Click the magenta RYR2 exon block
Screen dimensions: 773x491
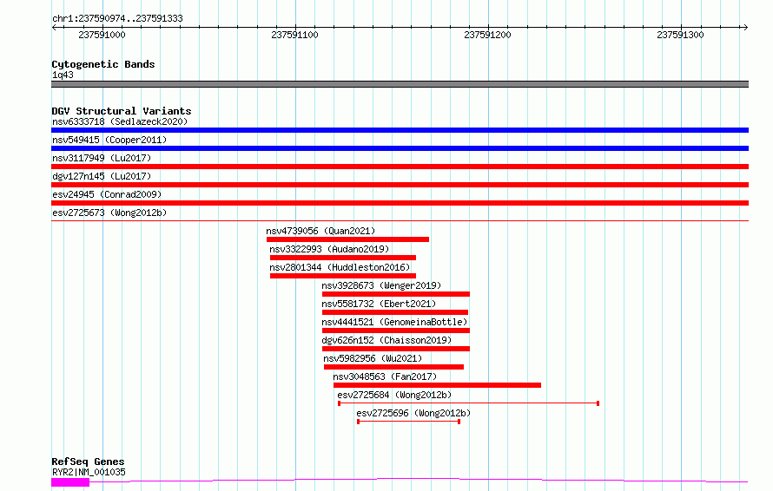point(70,482)
